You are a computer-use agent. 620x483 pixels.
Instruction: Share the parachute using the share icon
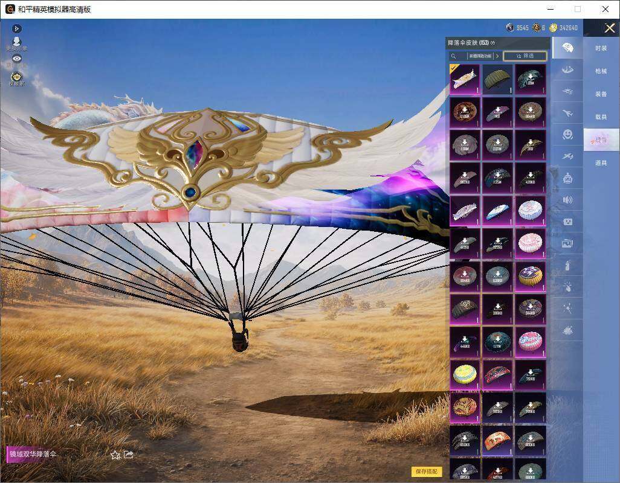pos(129,455)
